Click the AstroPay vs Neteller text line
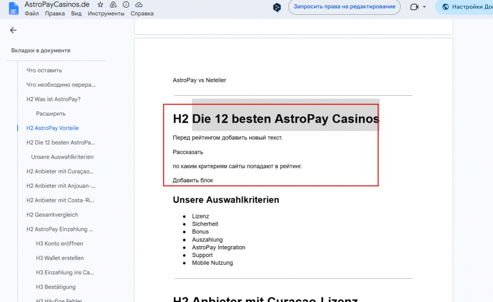This screenshot has width=493, height=302. (200, 80)
